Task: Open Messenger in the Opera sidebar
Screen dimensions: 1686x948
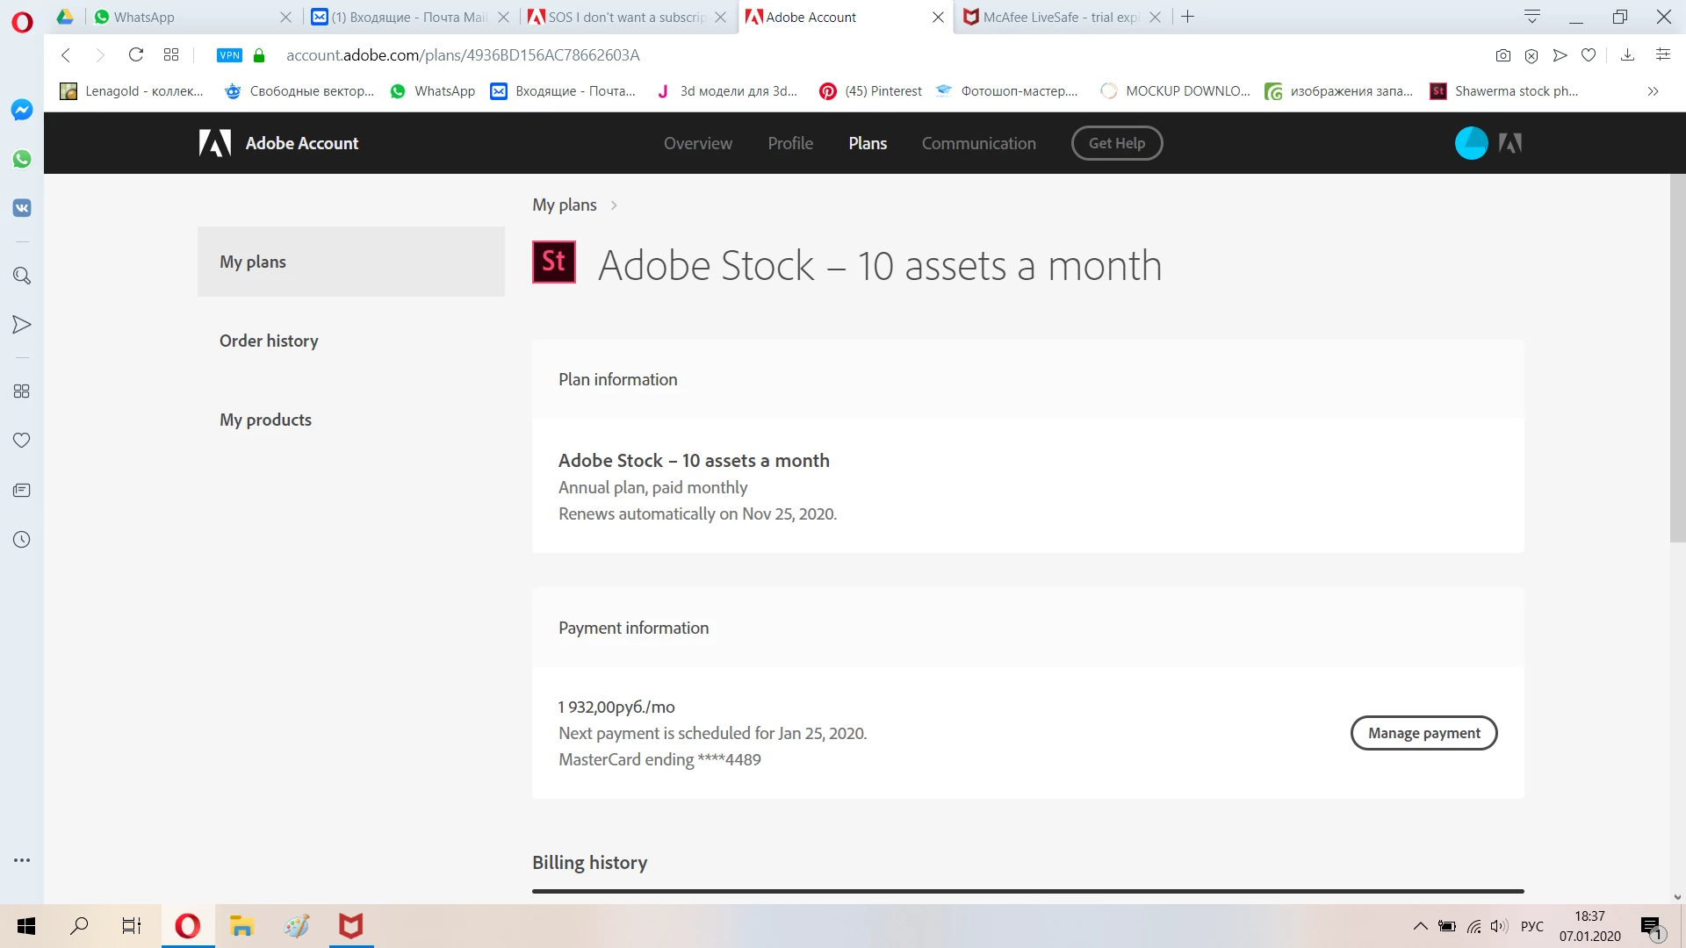Action: 22,110
